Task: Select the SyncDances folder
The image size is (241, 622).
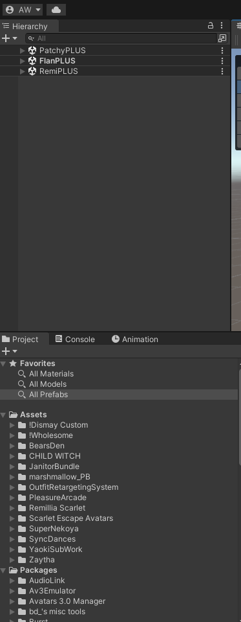Action: click(52, 538)
